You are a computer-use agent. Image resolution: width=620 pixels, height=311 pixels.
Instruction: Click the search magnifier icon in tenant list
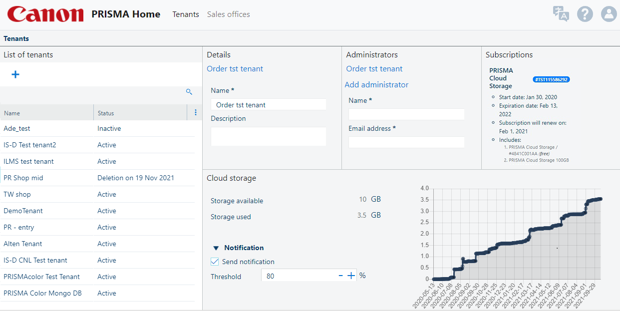(189, 92)
